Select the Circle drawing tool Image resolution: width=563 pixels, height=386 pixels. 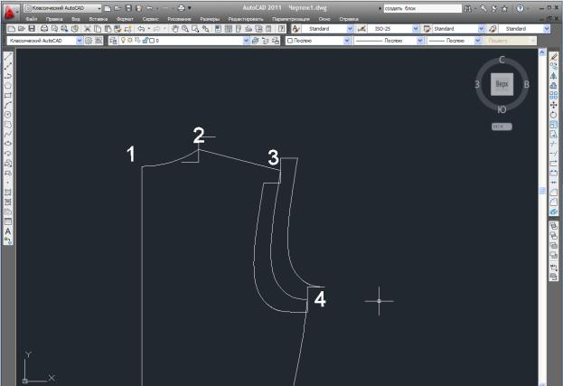tap(8, 115)
